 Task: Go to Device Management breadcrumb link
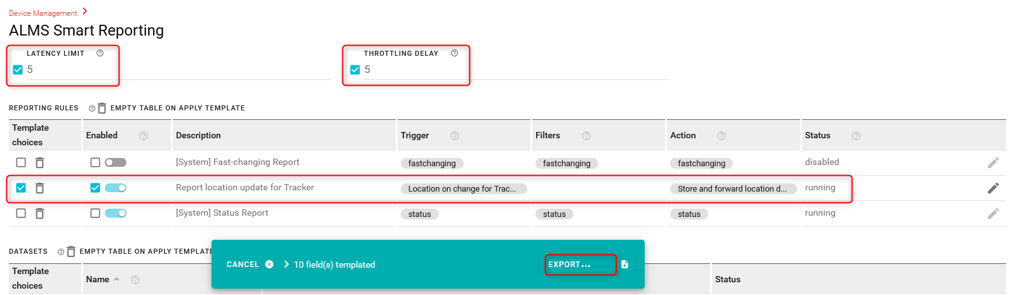[x=43, y=13]
